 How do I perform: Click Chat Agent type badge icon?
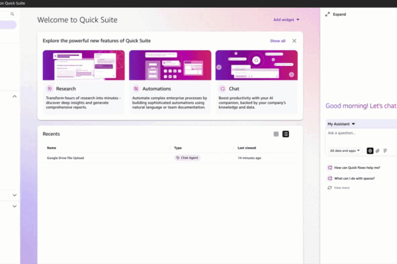(178, 158)
